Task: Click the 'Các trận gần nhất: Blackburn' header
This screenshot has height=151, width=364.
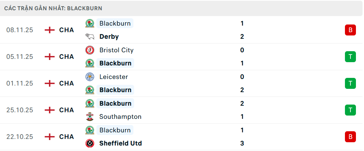Action: point(53,8)
